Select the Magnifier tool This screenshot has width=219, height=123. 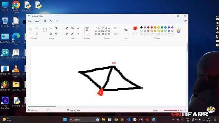pos(78,33)
